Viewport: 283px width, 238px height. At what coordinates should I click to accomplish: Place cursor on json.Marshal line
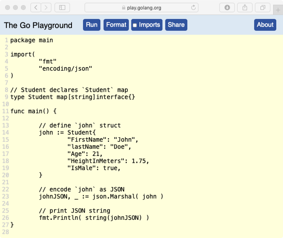101,196
